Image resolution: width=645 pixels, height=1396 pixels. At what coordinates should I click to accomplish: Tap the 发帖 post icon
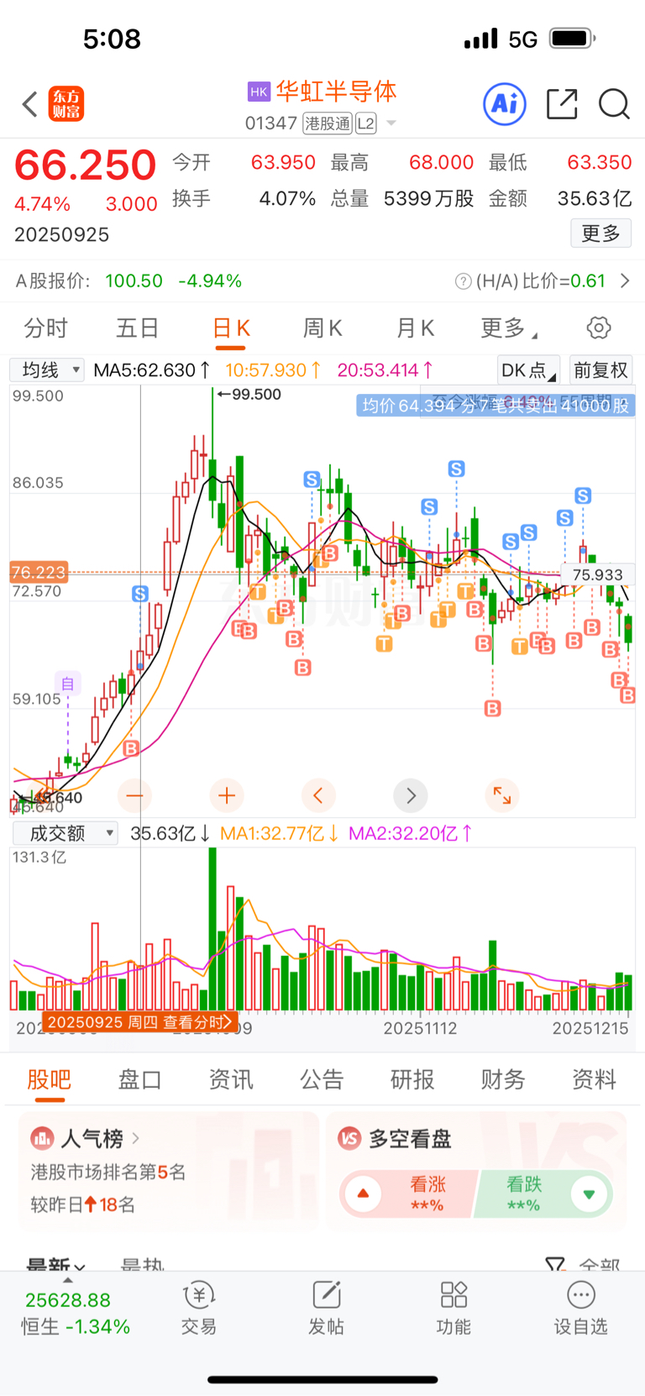tap(326, 1309)
